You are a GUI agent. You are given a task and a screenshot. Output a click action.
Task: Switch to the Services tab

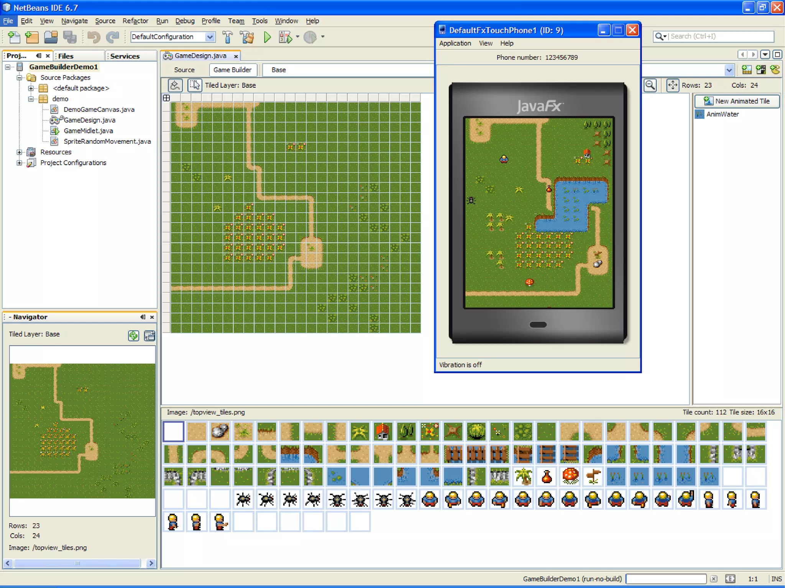point(125,56)
